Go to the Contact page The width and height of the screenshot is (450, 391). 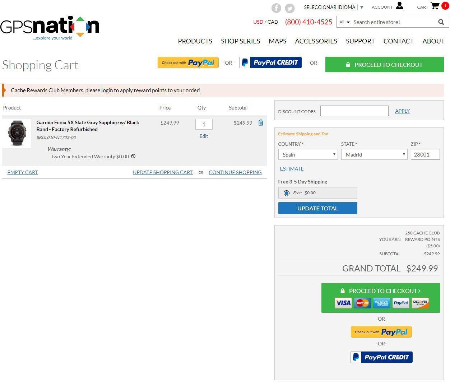click(399, 41)
